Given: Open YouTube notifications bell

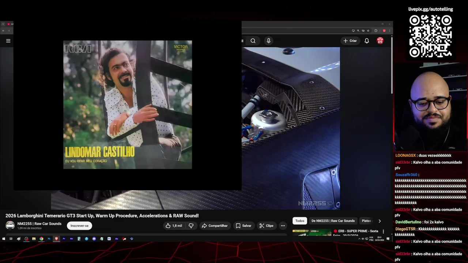Looking at the screenshot, I should pyautogui.click(x=367, y=41).
